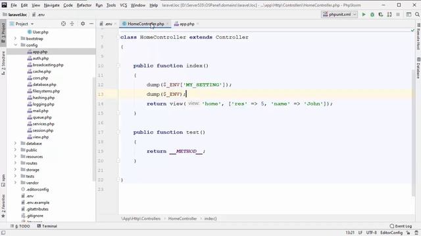Screen dimensions: 421x236
Task: Open the TODO tool window
Action: 20,226
